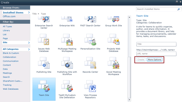Screen dimensions: 182x102
Task: Filter by Meetings category
Action: 7,73
